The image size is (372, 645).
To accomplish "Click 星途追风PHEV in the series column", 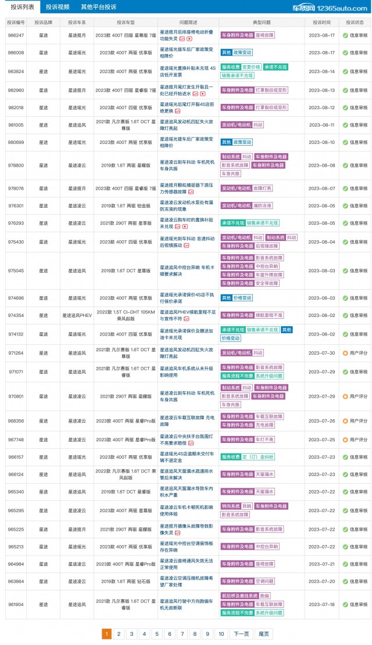I will pyautogui.click(x=77, y=315).
